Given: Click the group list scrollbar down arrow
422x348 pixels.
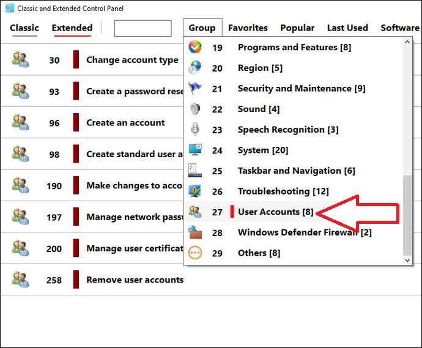Looking at the screenshot, I should (x=407, y=261).
